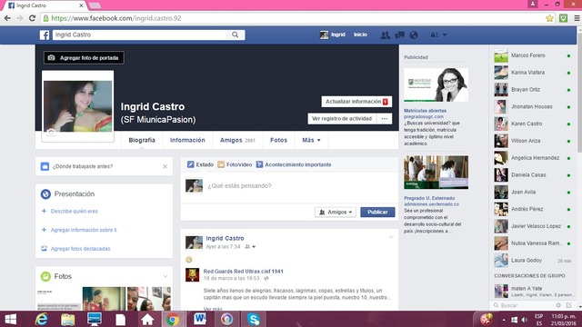Viewport: 582px width, 327px height.
Task: Click the chat Buscar field
Action: click(524, 305)
